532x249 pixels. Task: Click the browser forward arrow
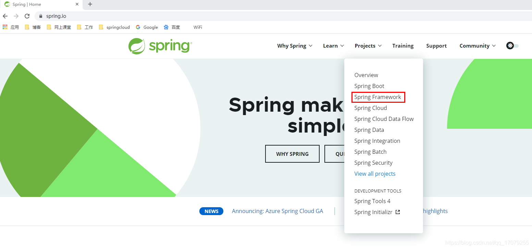pos(16,16)
